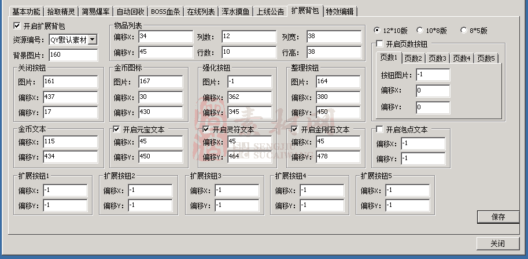Select the 页数2 sub-tab

(413, 58)
